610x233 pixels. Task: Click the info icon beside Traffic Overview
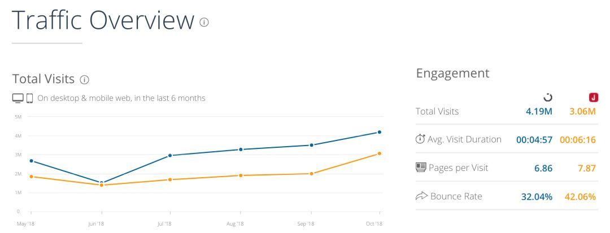(x=204, y=22)
